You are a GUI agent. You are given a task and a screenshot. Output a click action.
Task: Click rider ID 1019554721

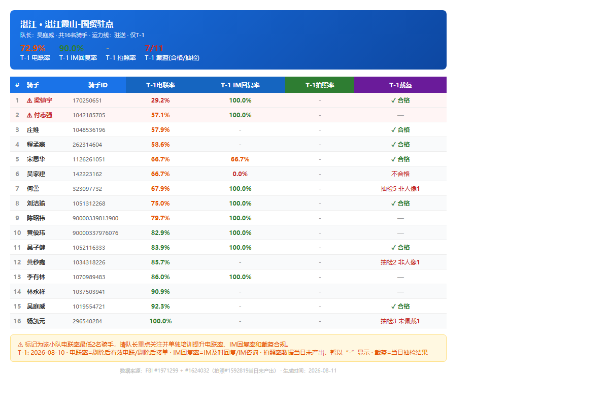click(x=89, y=307)
